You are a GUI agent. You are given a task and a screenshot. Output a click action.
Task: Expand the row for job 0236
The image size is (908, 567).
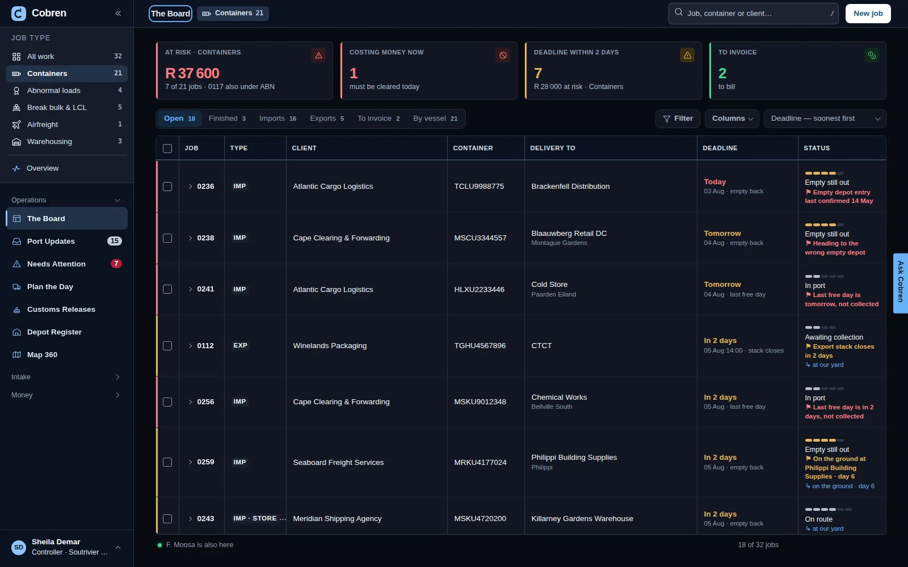[190, 187]
